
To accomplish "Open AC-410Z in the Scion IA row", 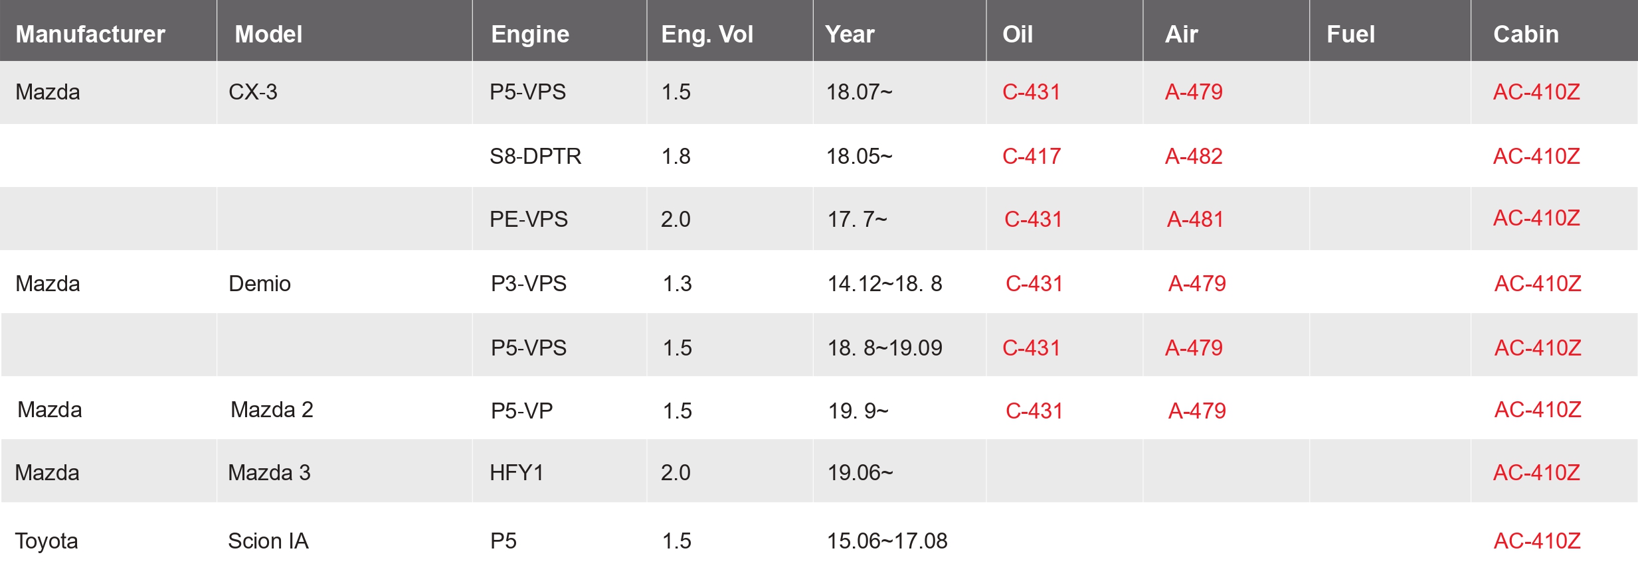I will click(1537, 541).
